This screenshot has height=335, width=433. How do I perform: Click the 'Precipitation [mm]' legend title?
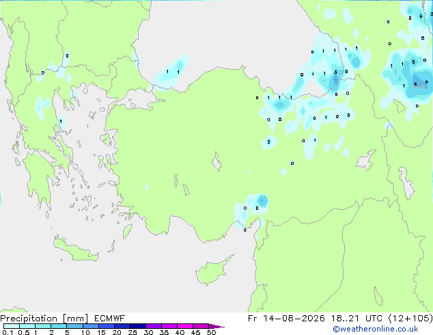(x=44, y=319)
